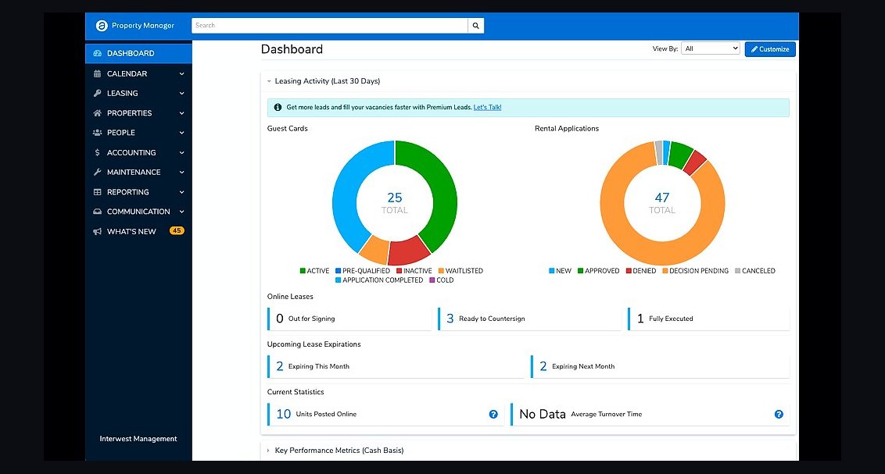Viewport: 885px width, 474px height.
Task: Open the View By dropdown
Action: click(x=710, y=48)
